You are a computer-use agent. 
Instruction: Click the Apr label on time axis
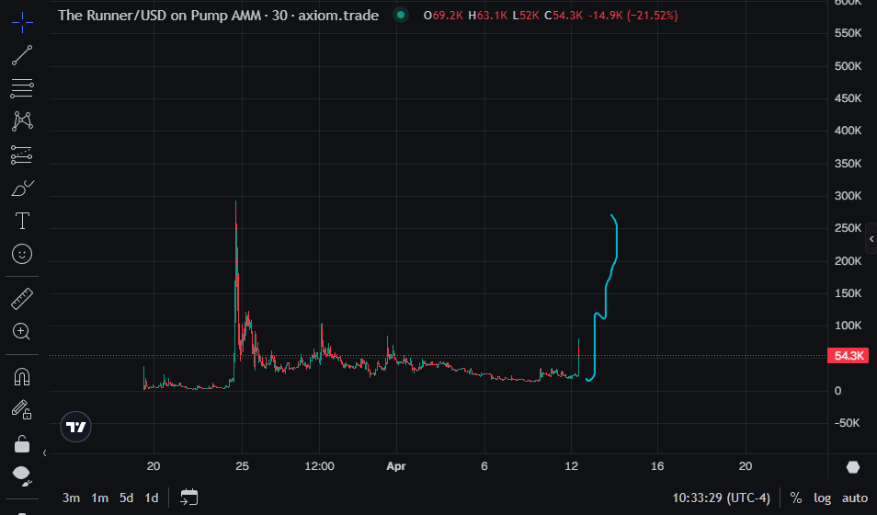click(x=396, y=466)
